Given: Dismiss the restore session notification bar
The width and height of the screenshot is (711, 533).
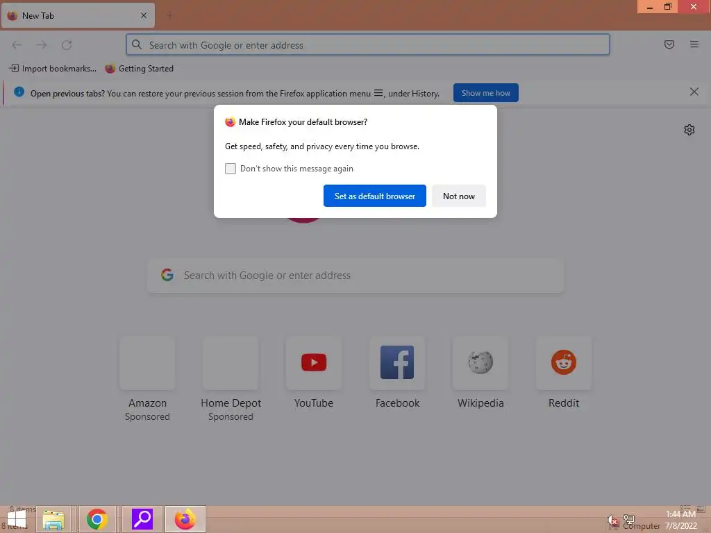Looking at the screenshot, I should coord(694,92).
